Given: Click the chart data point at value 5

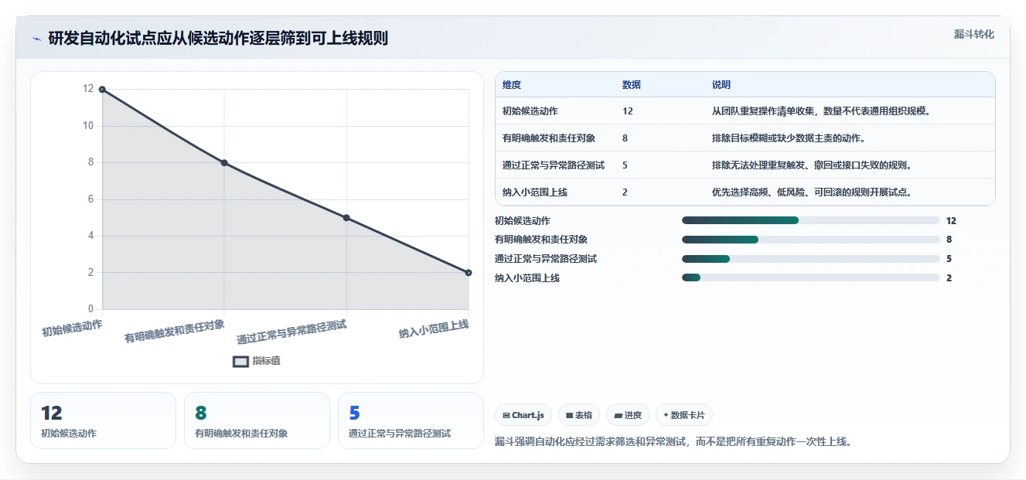Looking at the screenshot, I should pos(346,218).
